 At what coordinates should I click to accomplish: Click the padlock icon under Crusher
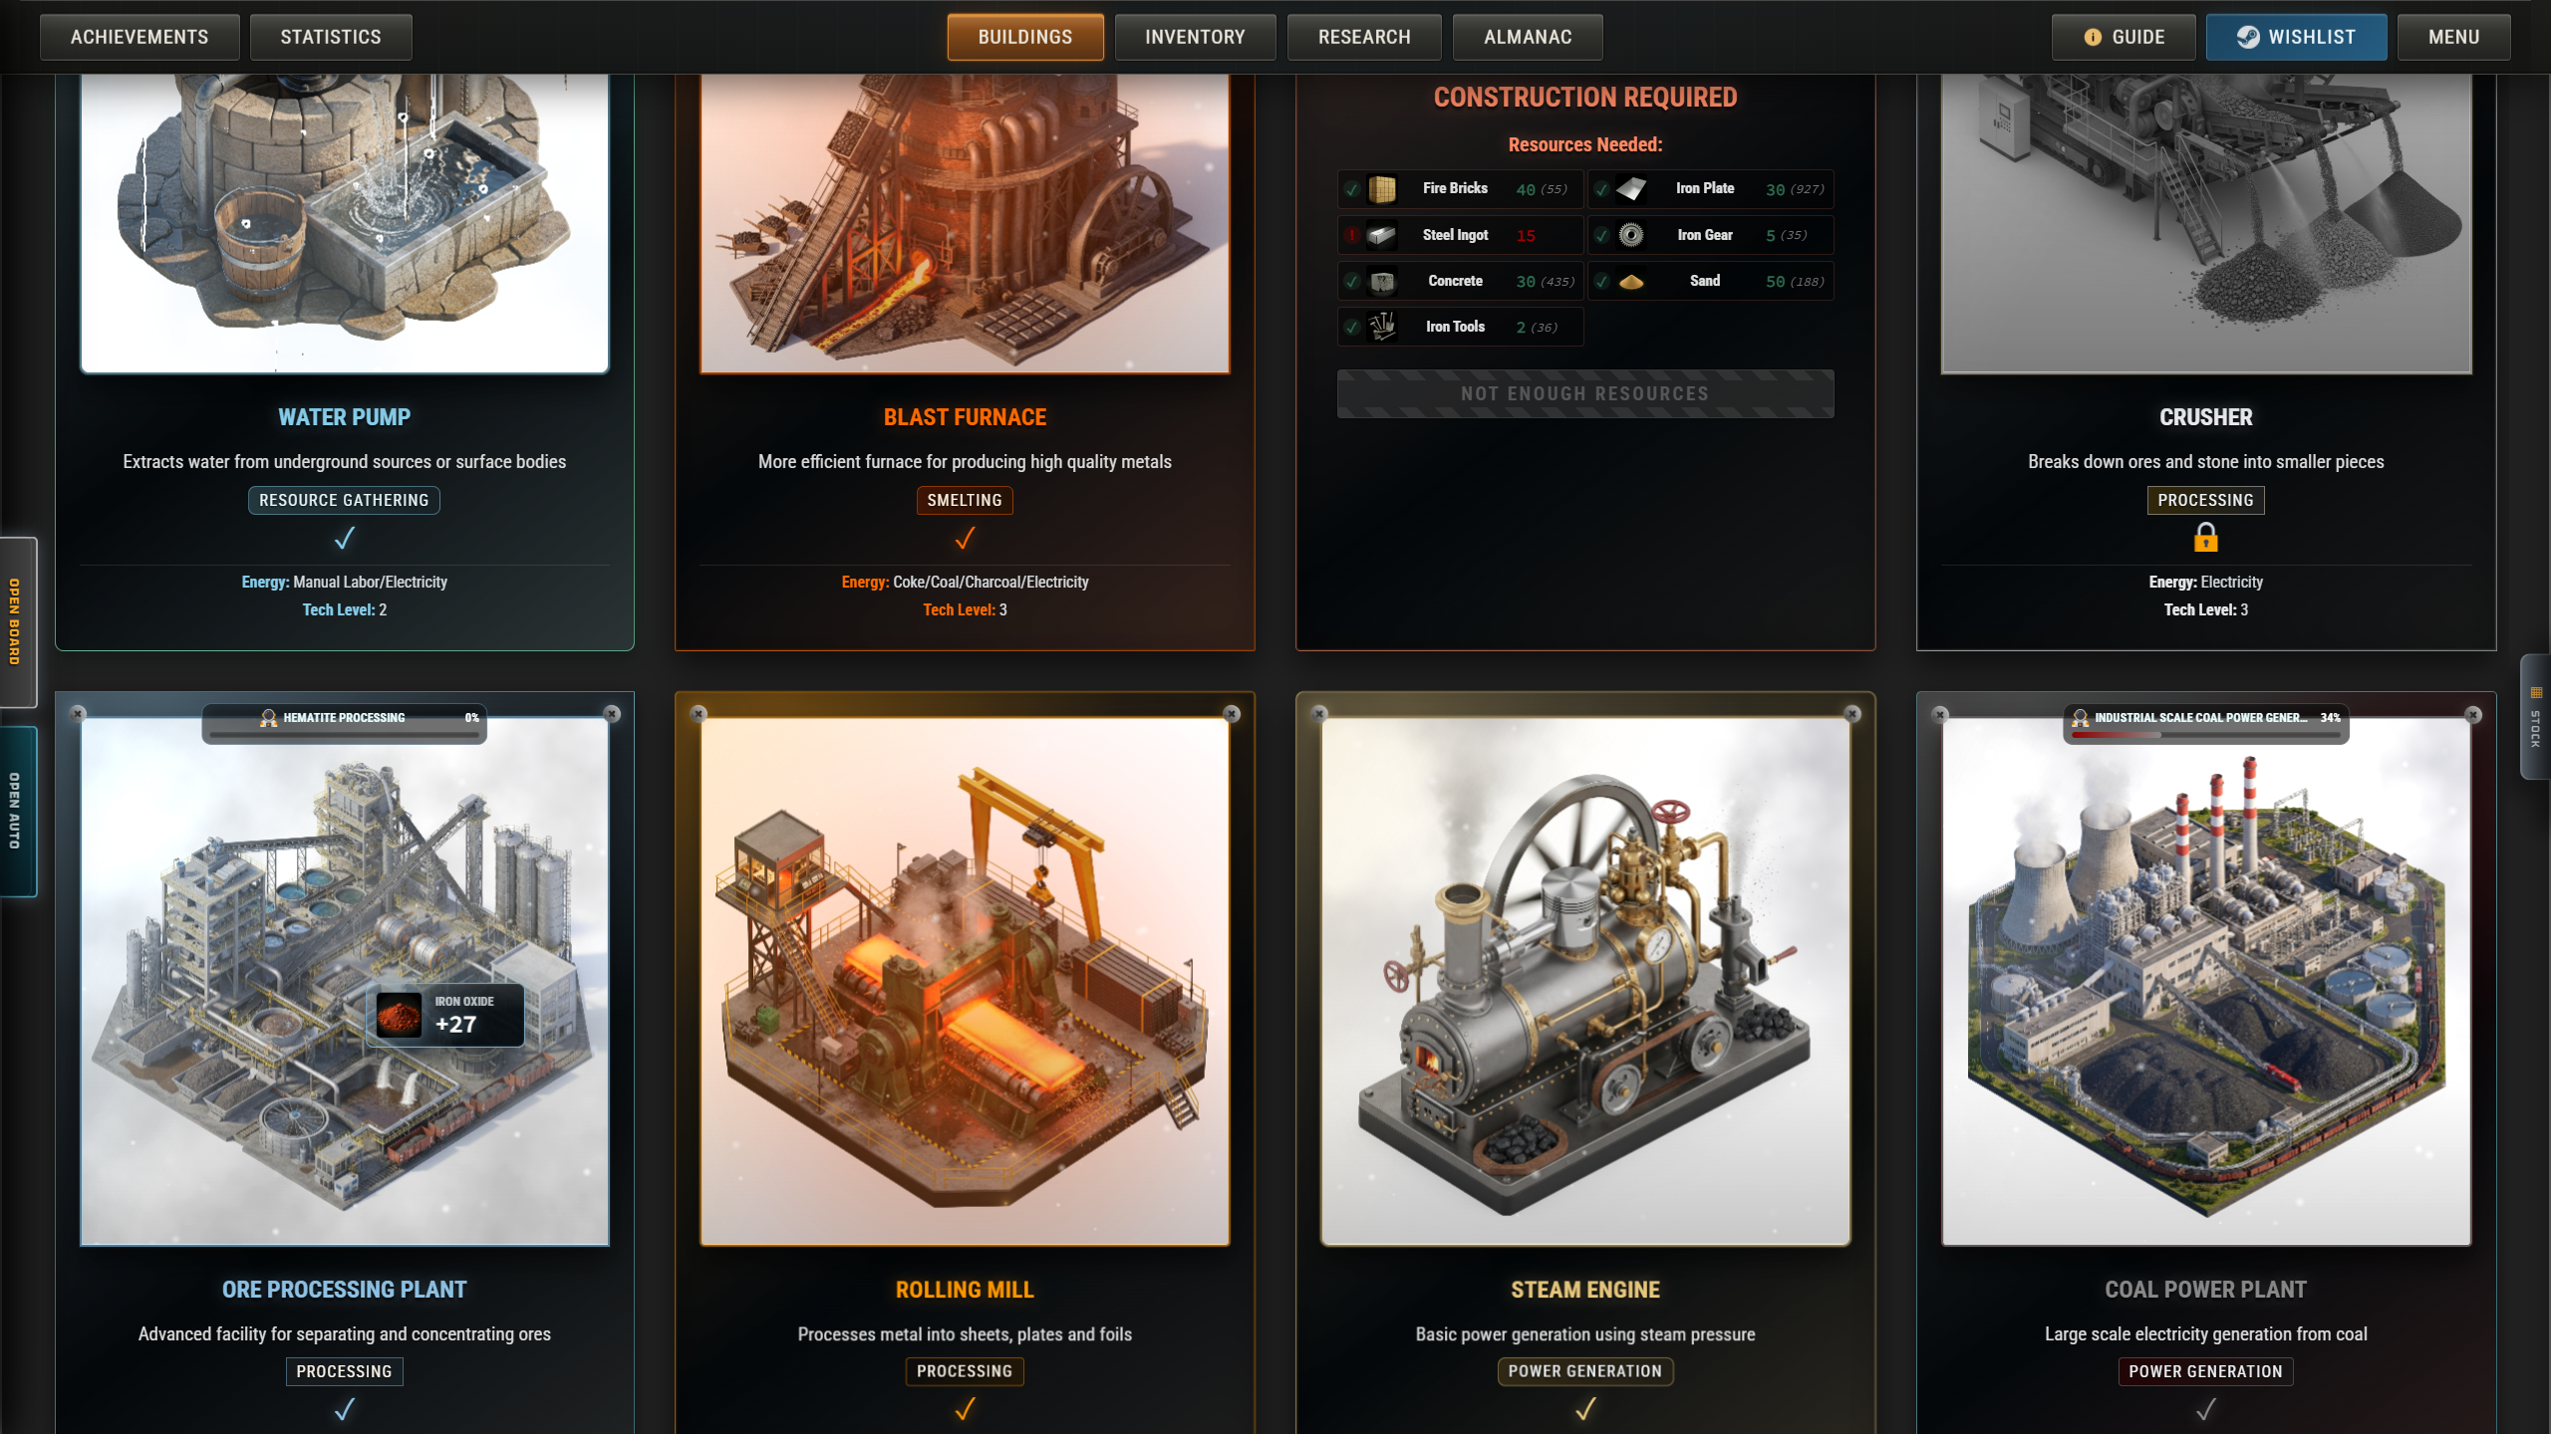pos(2206,538)
